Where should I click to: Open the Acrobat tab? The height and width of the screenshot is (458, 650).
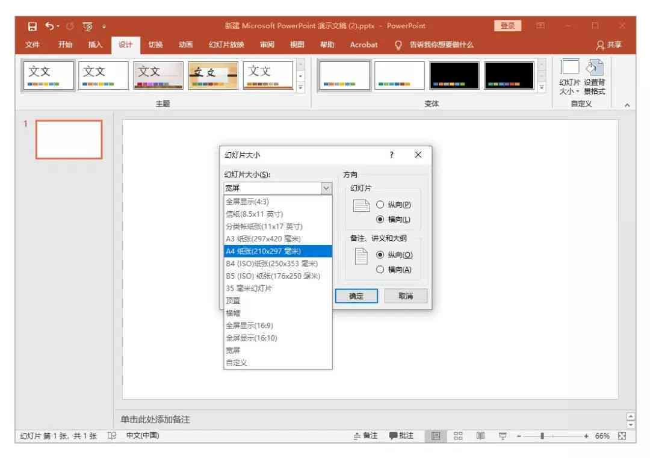(x=364, y=45)
